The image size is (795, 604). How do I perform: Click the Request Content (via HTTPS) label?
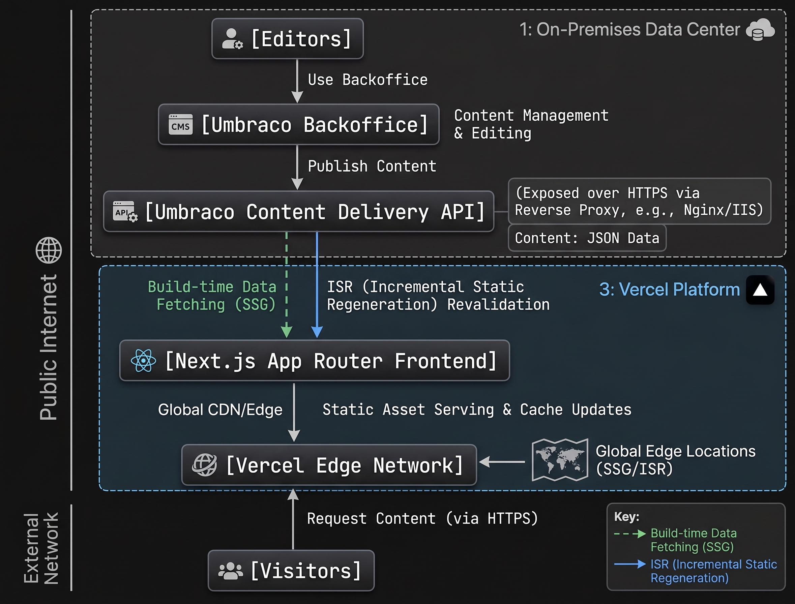click(x=422, y=518)
